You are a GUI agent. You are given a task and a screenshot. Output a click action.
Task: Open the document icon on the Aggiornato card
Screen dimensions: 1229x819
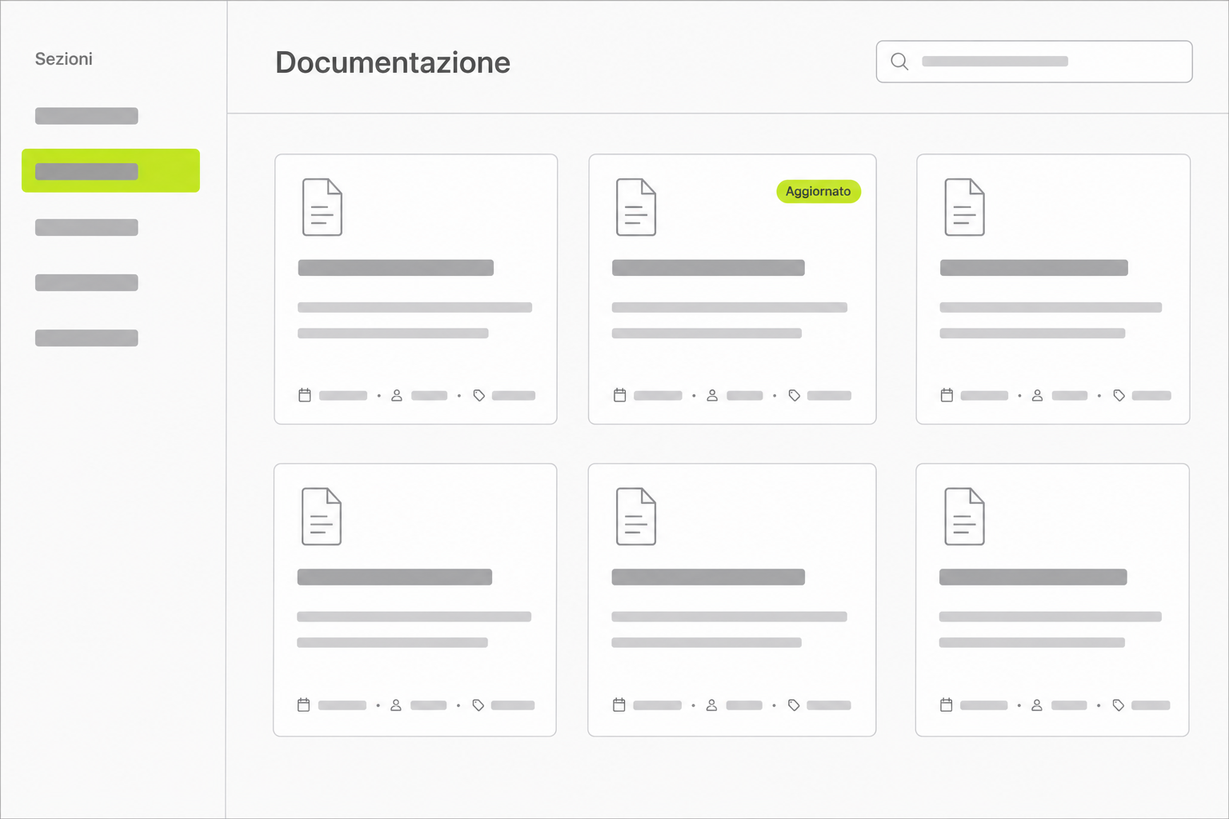click(x=636, y=207)
